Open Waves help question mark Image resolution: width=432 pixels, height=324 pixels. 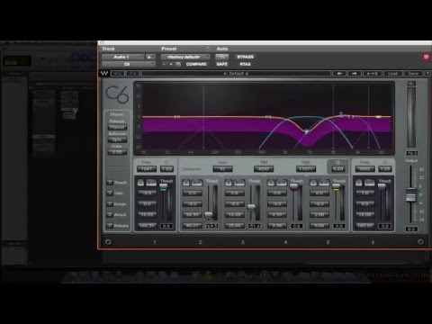click(427, 73)
